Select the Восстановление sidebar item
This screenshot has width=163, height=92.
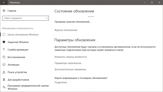16,57
